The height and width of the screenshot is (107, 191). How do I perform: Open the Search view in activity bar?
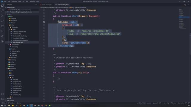pyautogui.click(x=2, y=10)
